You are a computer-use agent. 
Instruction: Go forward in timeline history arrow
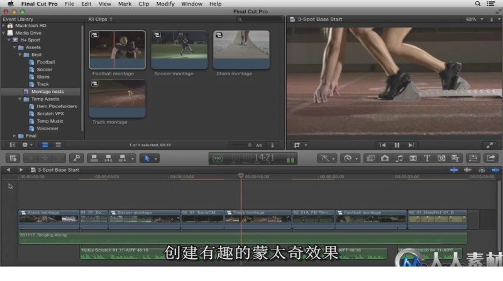[x=21, y=170]
